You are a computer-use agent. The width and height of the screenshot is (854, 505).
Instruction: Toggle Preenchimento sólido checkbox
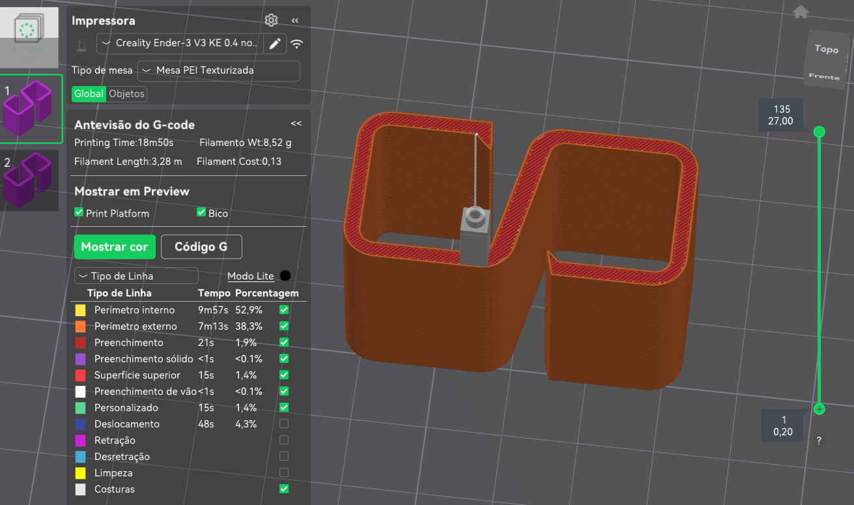[x=284, y=359]
